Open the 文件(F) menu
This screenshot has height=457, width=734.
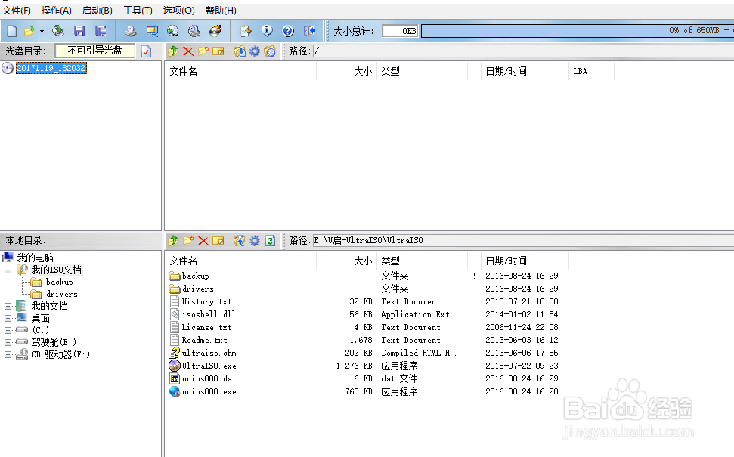pyautogui.click(x=17, y=11)
